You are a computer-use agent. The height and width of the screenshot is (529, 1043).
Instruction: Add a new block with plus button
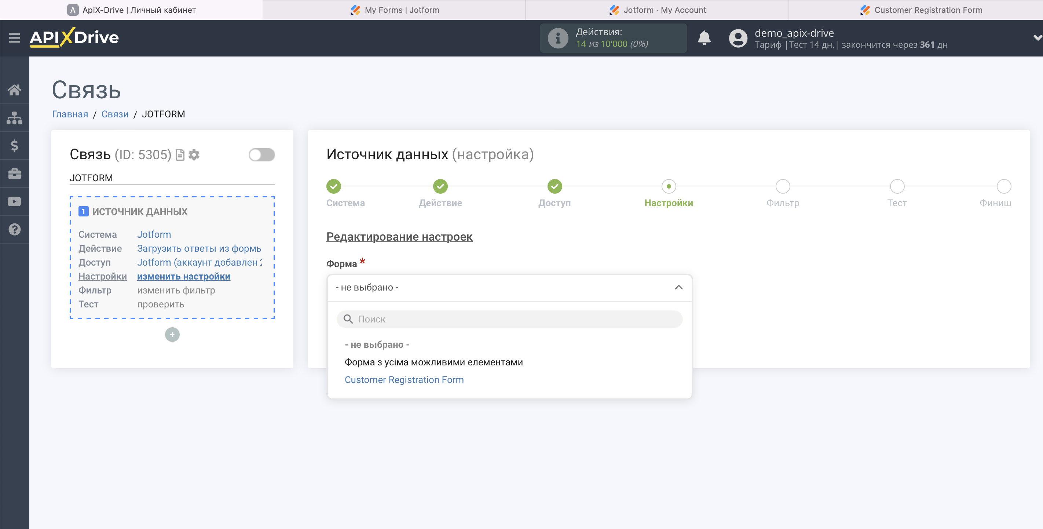point(172,335)
